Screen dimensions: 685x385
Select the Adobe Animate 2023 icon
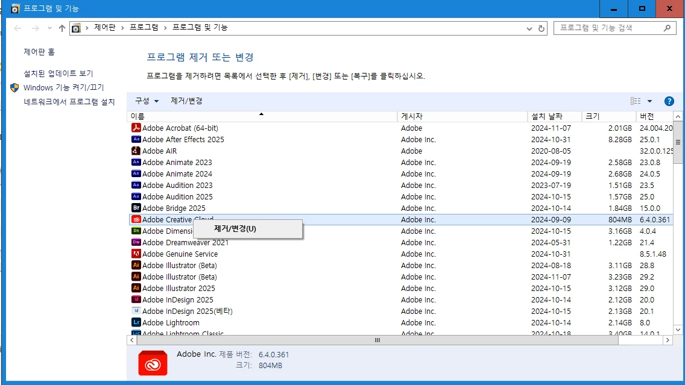click(136, 162)
